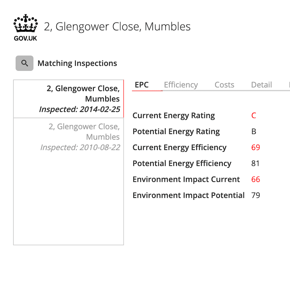This screenshot has width=290, height=290.
Task: Click the Current Energy Rating value C
Action: coord(254,116)
